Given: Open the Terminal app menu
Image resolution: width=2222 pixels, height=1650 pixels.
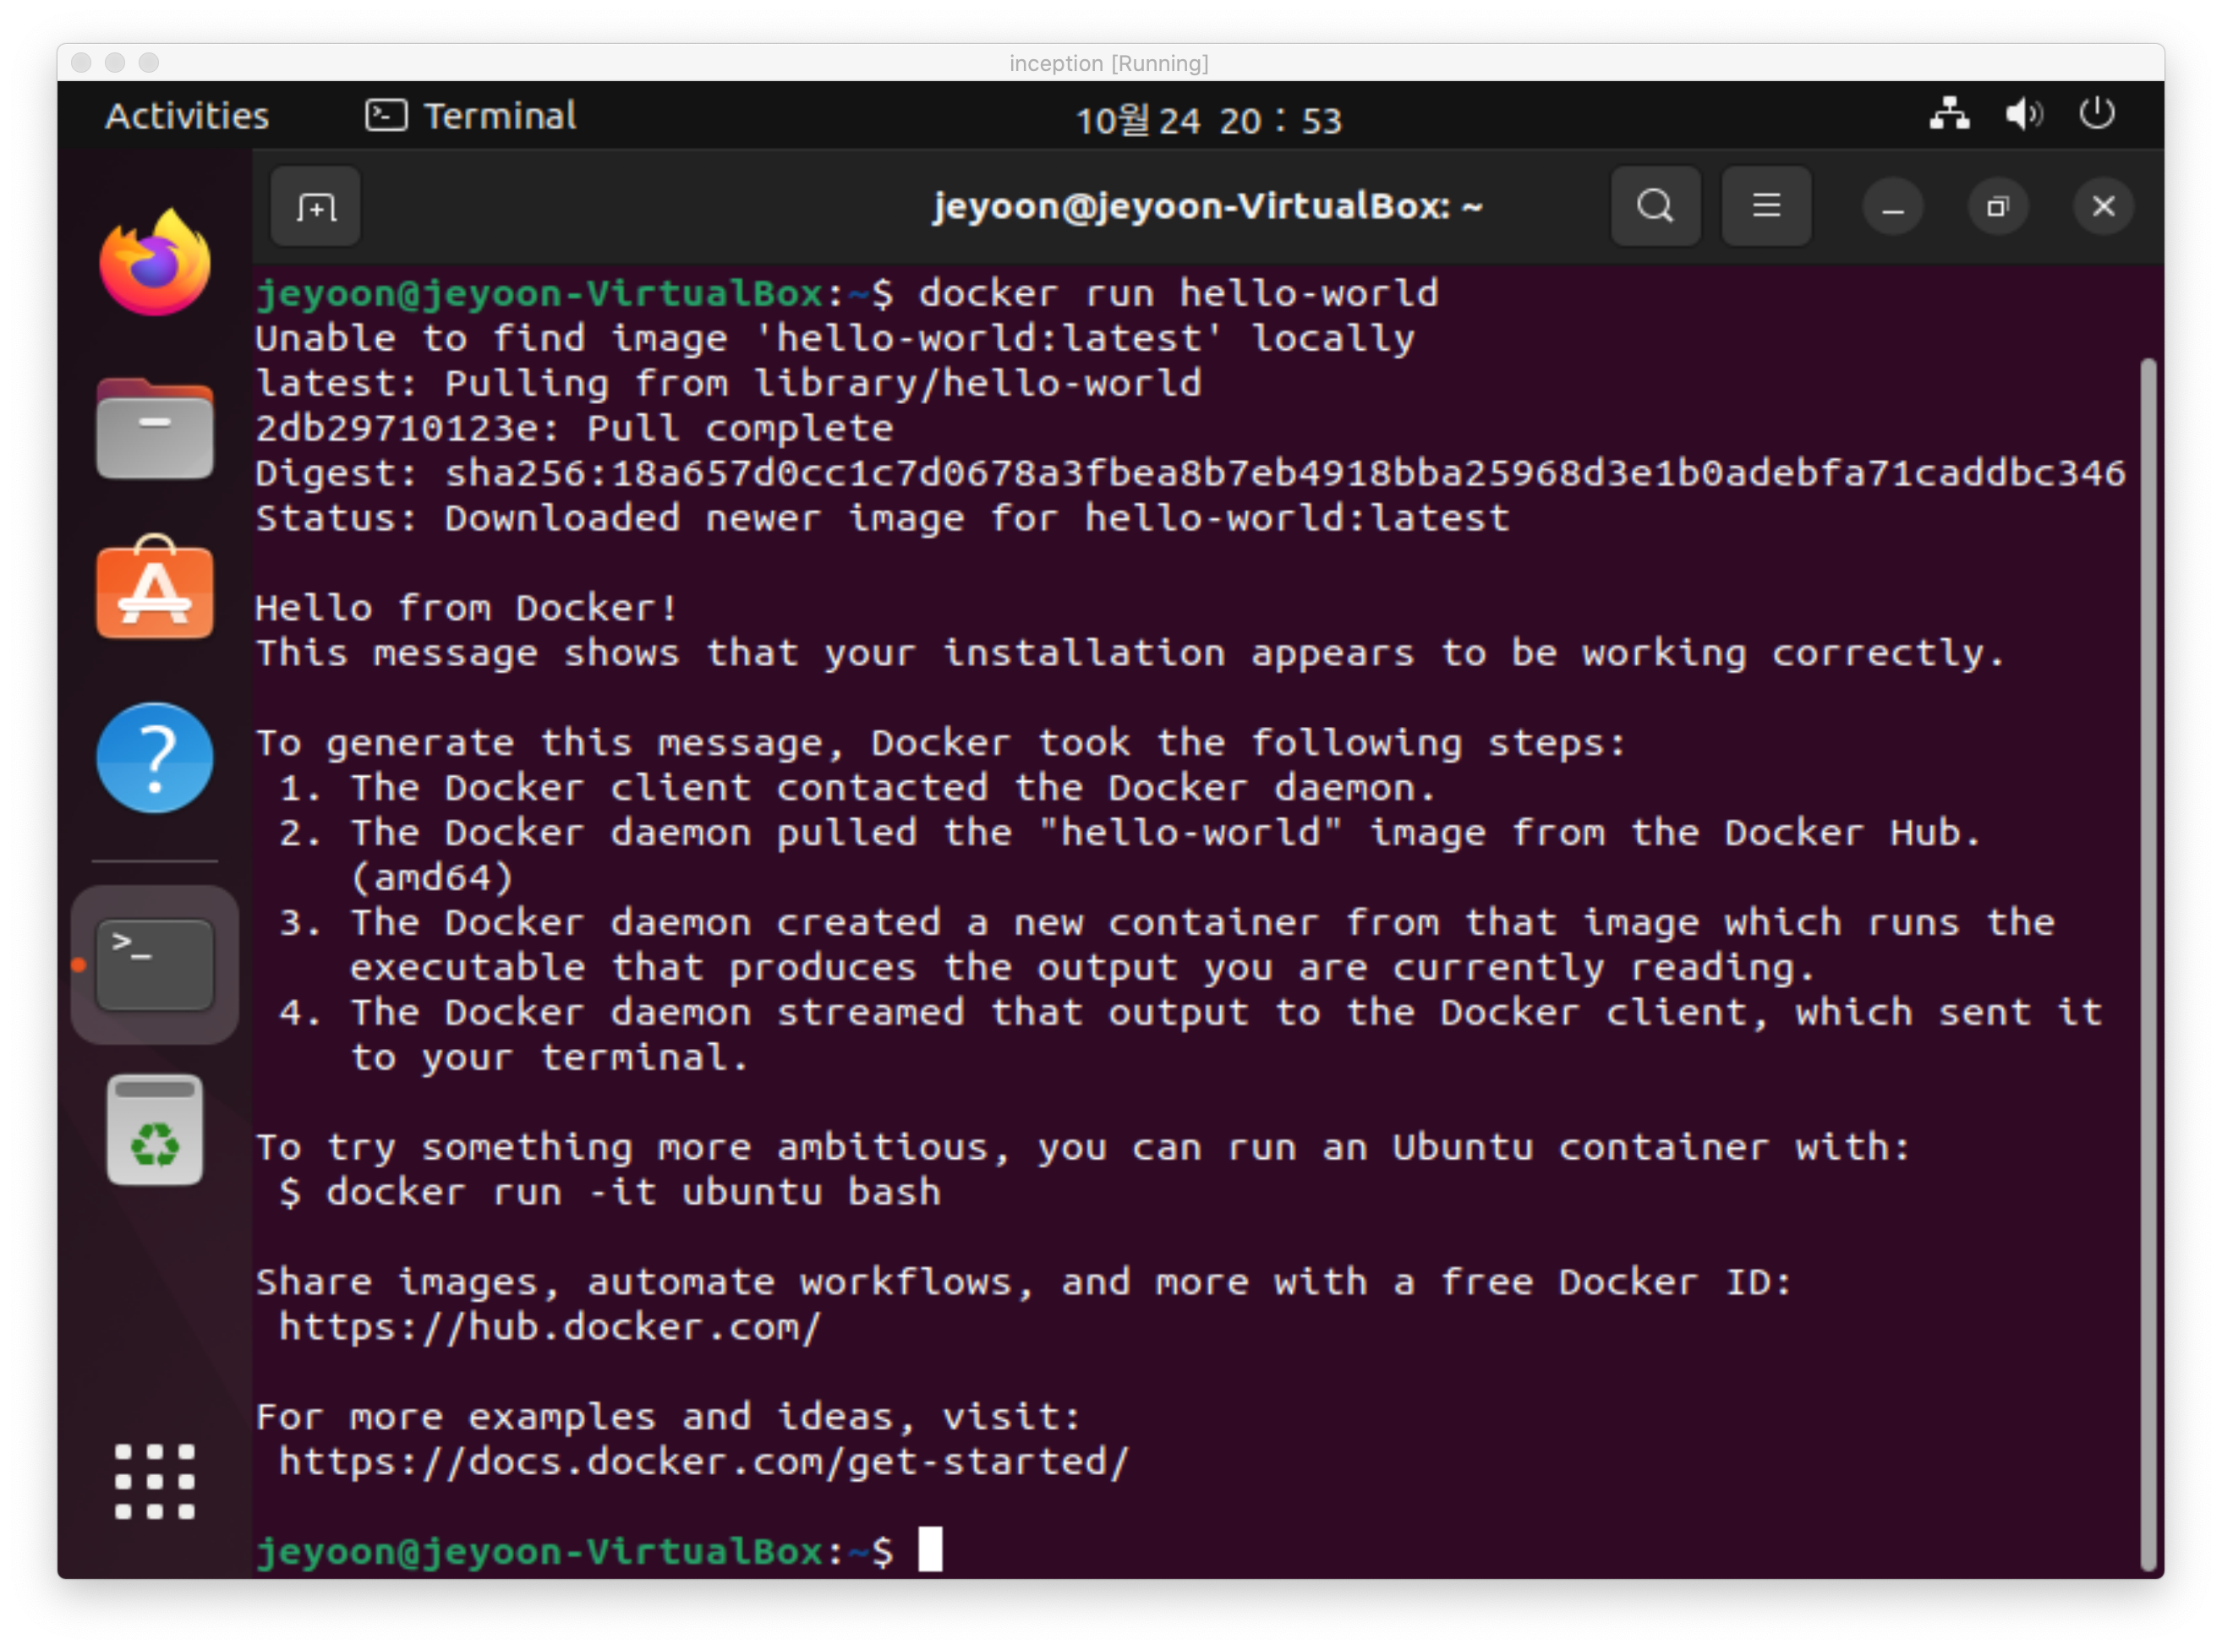Looking at the screenshot, I should (471, 116).
